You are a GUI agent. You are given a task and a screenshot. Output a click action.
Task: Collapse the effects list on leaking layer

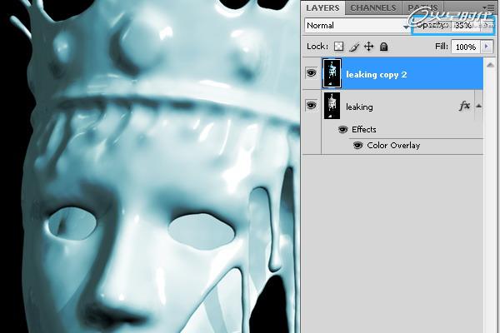[478, 107]
